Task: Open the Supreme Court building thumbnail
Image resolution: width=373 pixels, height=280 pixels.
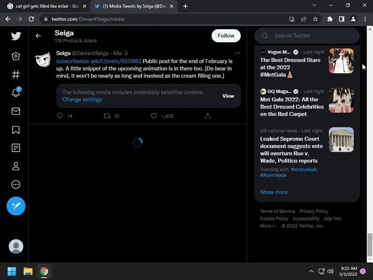Action: (x=341, y=140)
